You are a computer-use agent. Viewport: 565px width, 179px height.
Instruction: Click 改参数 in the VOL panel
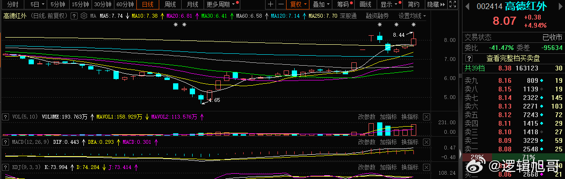point(367,117)
